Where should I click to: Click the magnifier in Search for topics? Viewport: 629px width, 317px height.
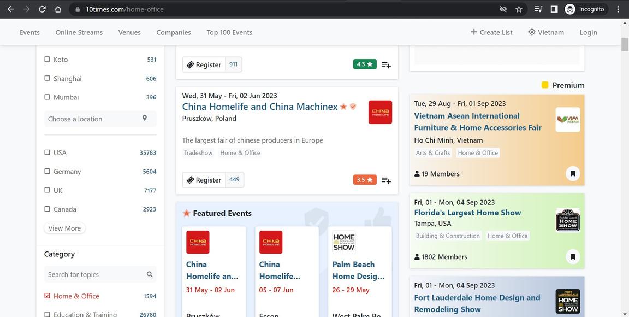(x=150, y=274)
